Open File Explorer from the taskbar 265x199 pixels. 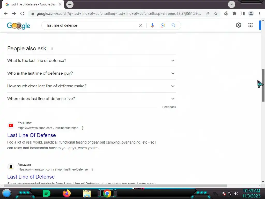[x=87, y=194]
